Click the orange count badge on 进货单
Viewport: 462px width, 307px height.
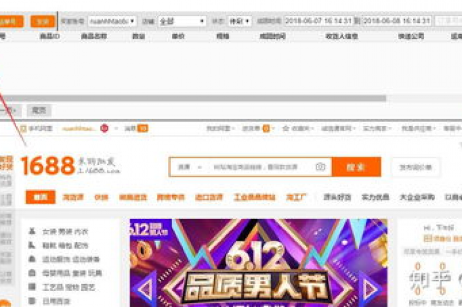(x=266, y=128)
